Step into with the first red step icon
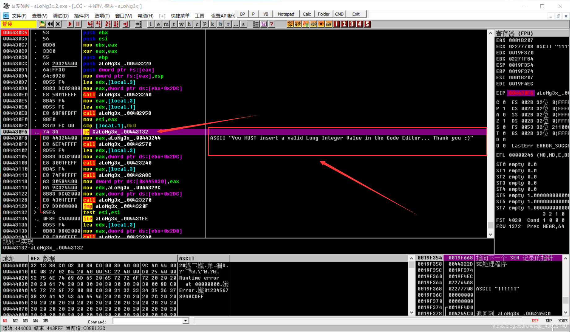 pos(90,24)
